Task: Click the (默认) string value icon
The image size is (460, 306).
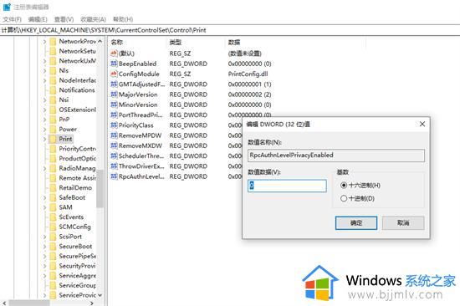Action: point(114,54)
